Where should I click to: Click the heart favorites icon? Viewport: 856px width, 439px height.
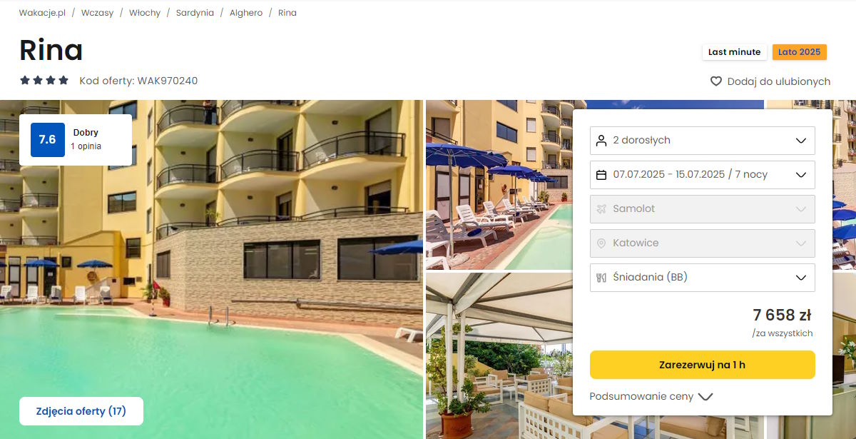[x=716, y=81]
